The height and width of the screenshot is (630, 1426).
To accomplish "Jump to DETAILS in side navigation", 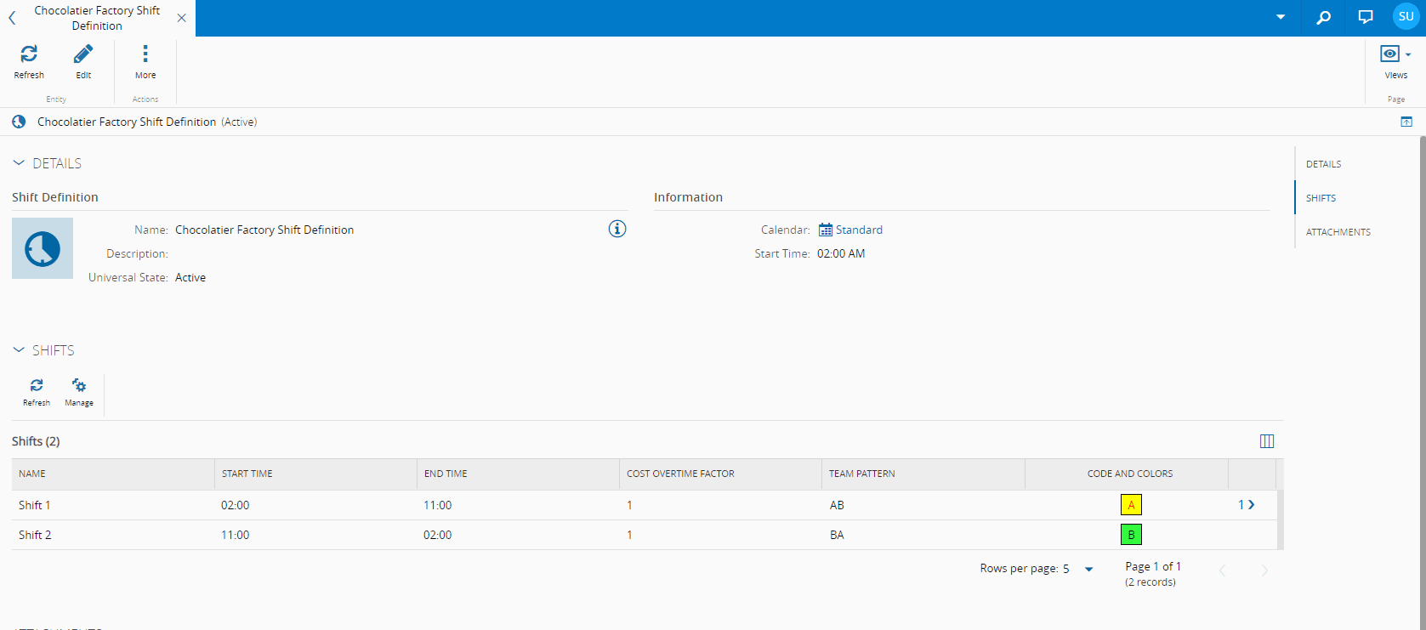I will click(1323, 164).
